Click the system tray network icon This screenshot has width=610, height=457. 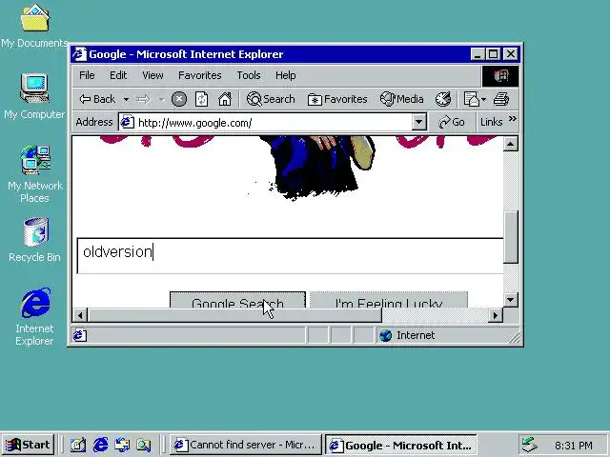(530, 445)
